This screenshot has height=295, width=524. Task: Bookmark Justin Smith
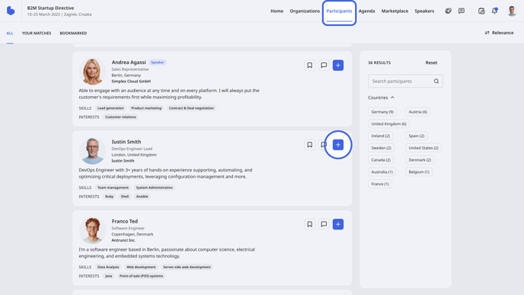pos(310,145)
